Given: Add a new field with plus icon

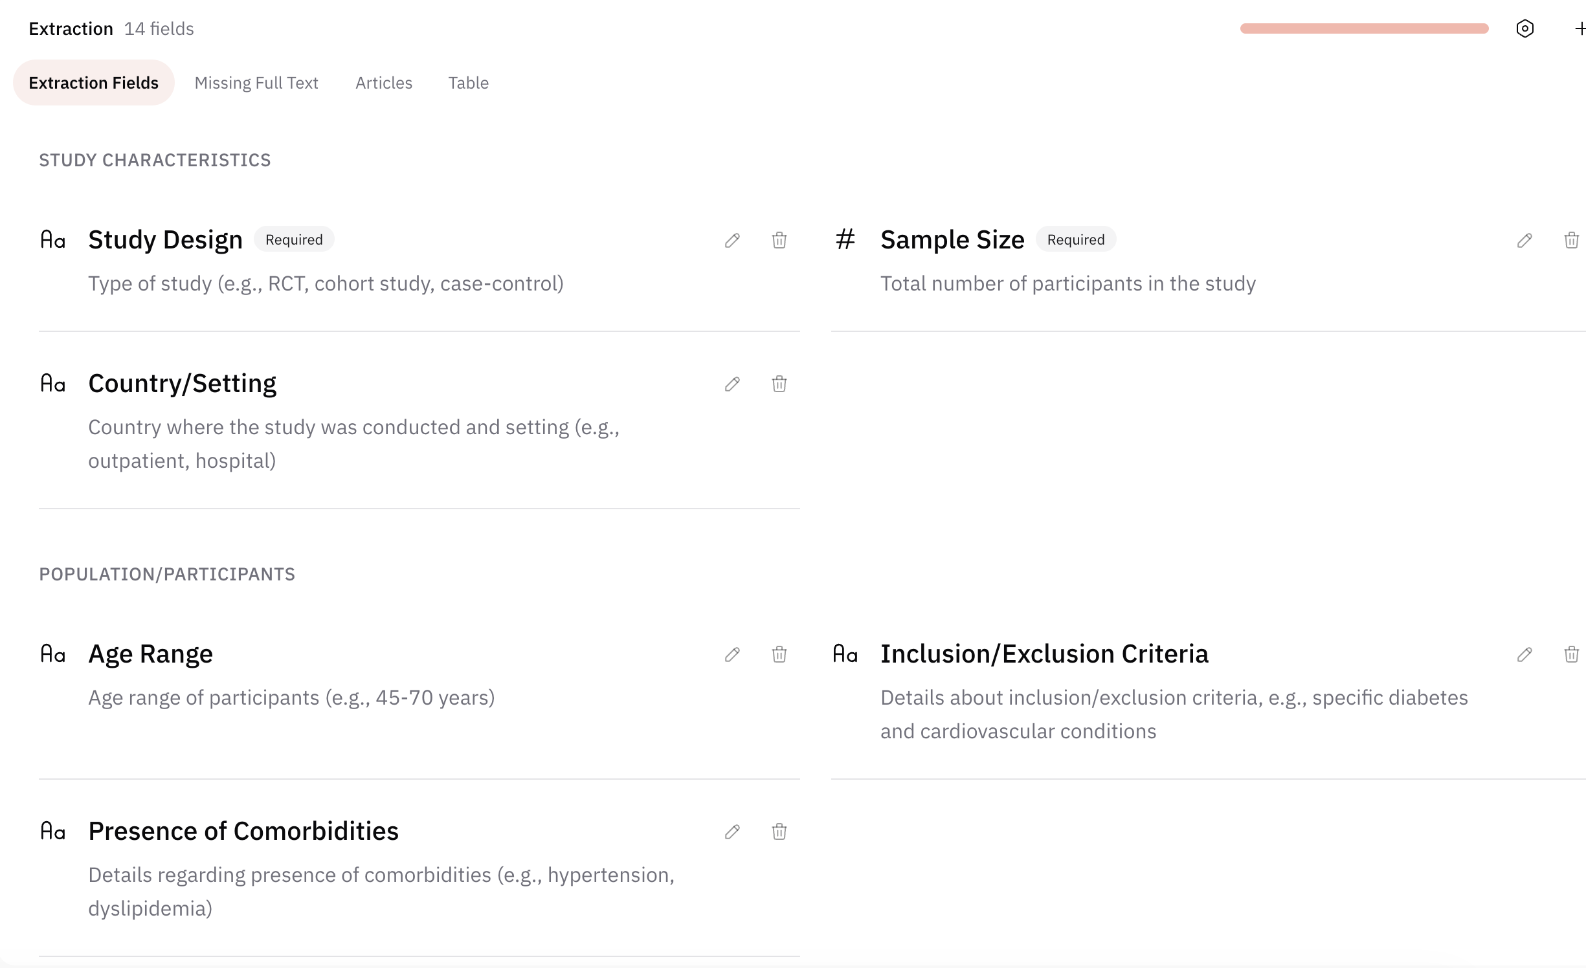Looking at the screenshot, I should coord(1580,28).
